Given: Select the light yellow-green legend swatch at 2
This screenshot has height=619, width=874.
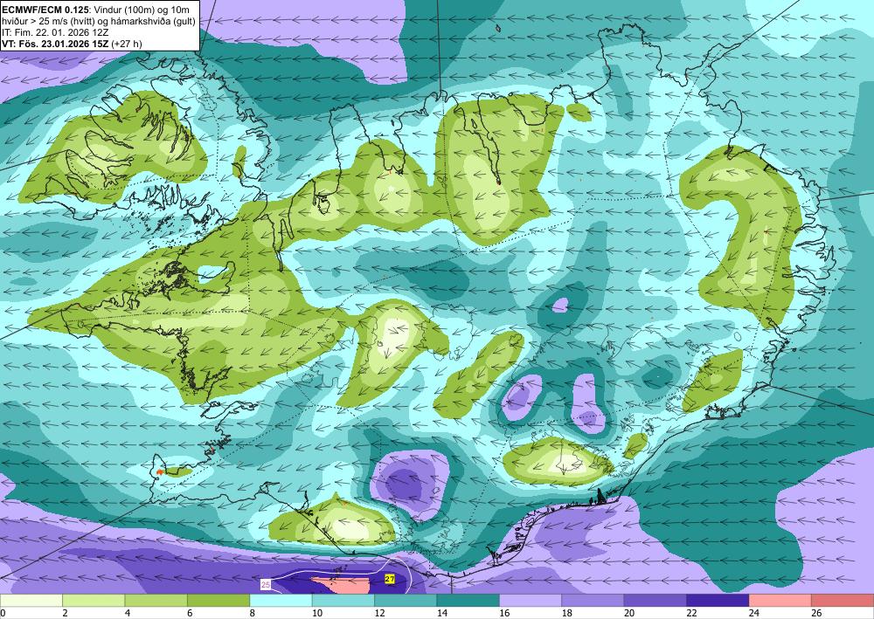Looking at the screenshot, I should pyautogui.click(x=94, y=601).
